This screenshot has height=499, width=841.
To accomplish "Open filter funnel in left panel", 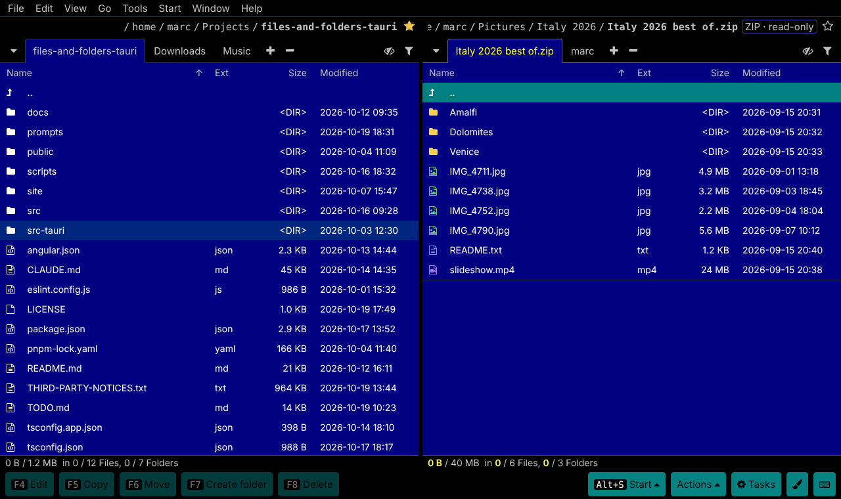I will point(409,51).
